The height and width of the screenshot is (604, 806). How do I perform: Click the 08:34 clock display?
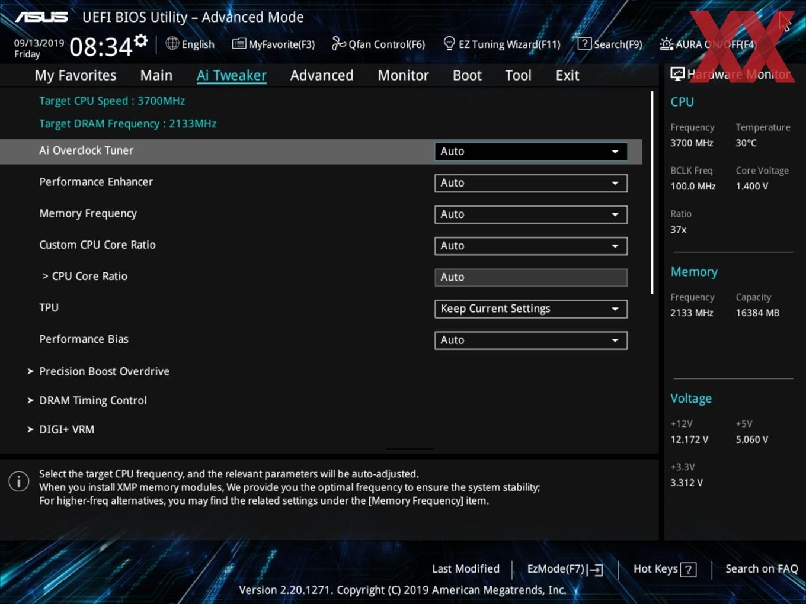101,47
